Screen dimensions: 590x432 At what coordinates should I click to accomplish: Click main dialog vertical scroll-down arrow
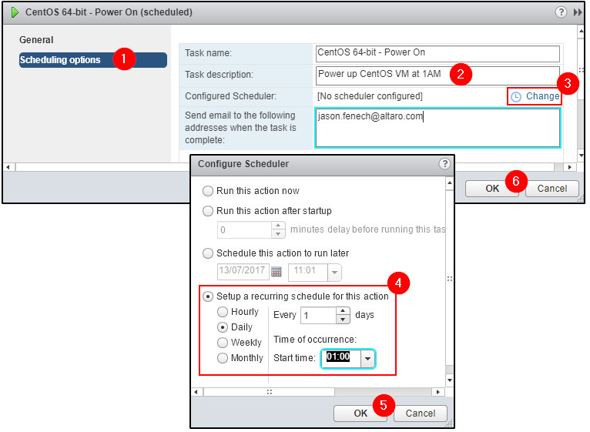[x=581, y=155]
